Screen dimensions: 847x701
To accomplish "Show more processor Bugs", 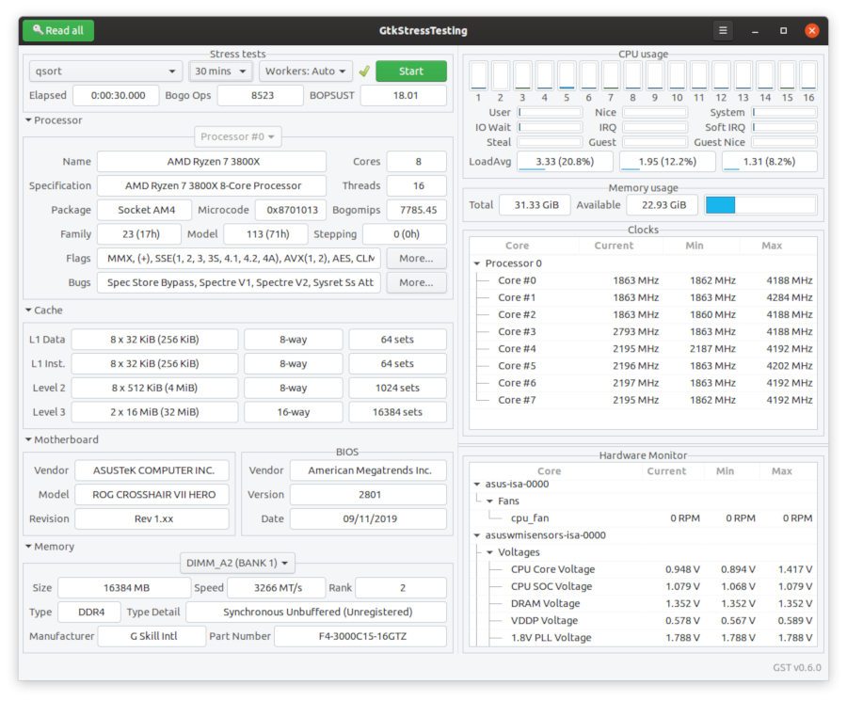I will 416,282.
